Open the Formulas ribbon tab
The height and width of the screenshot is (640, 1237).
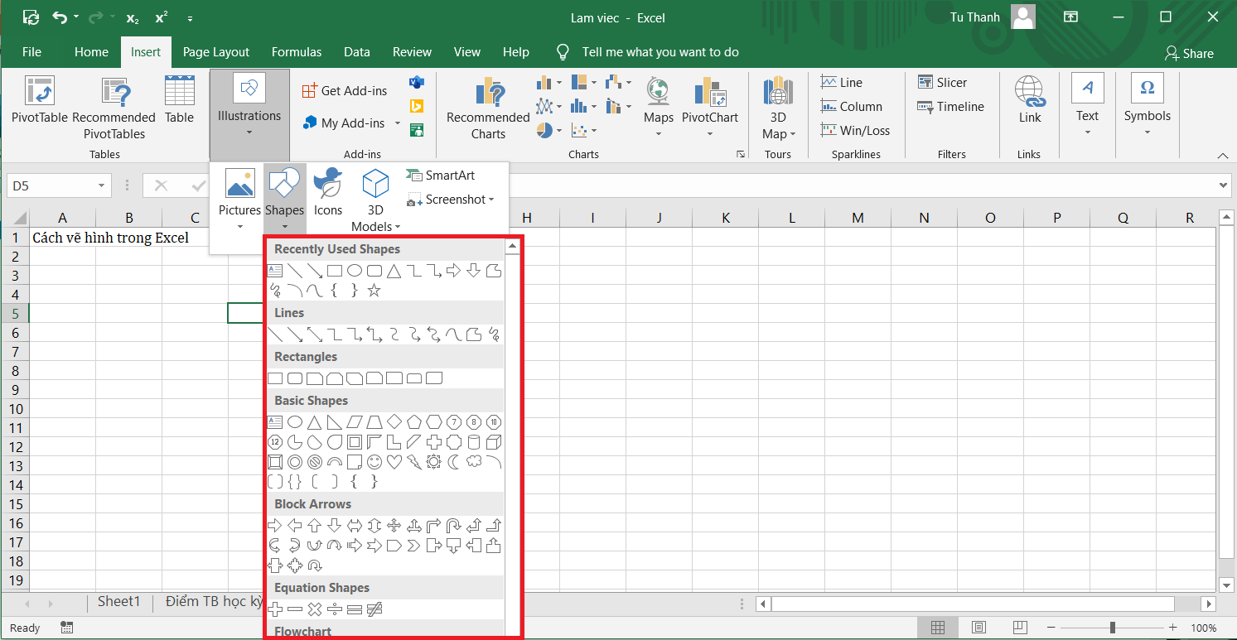click(296, 52)
